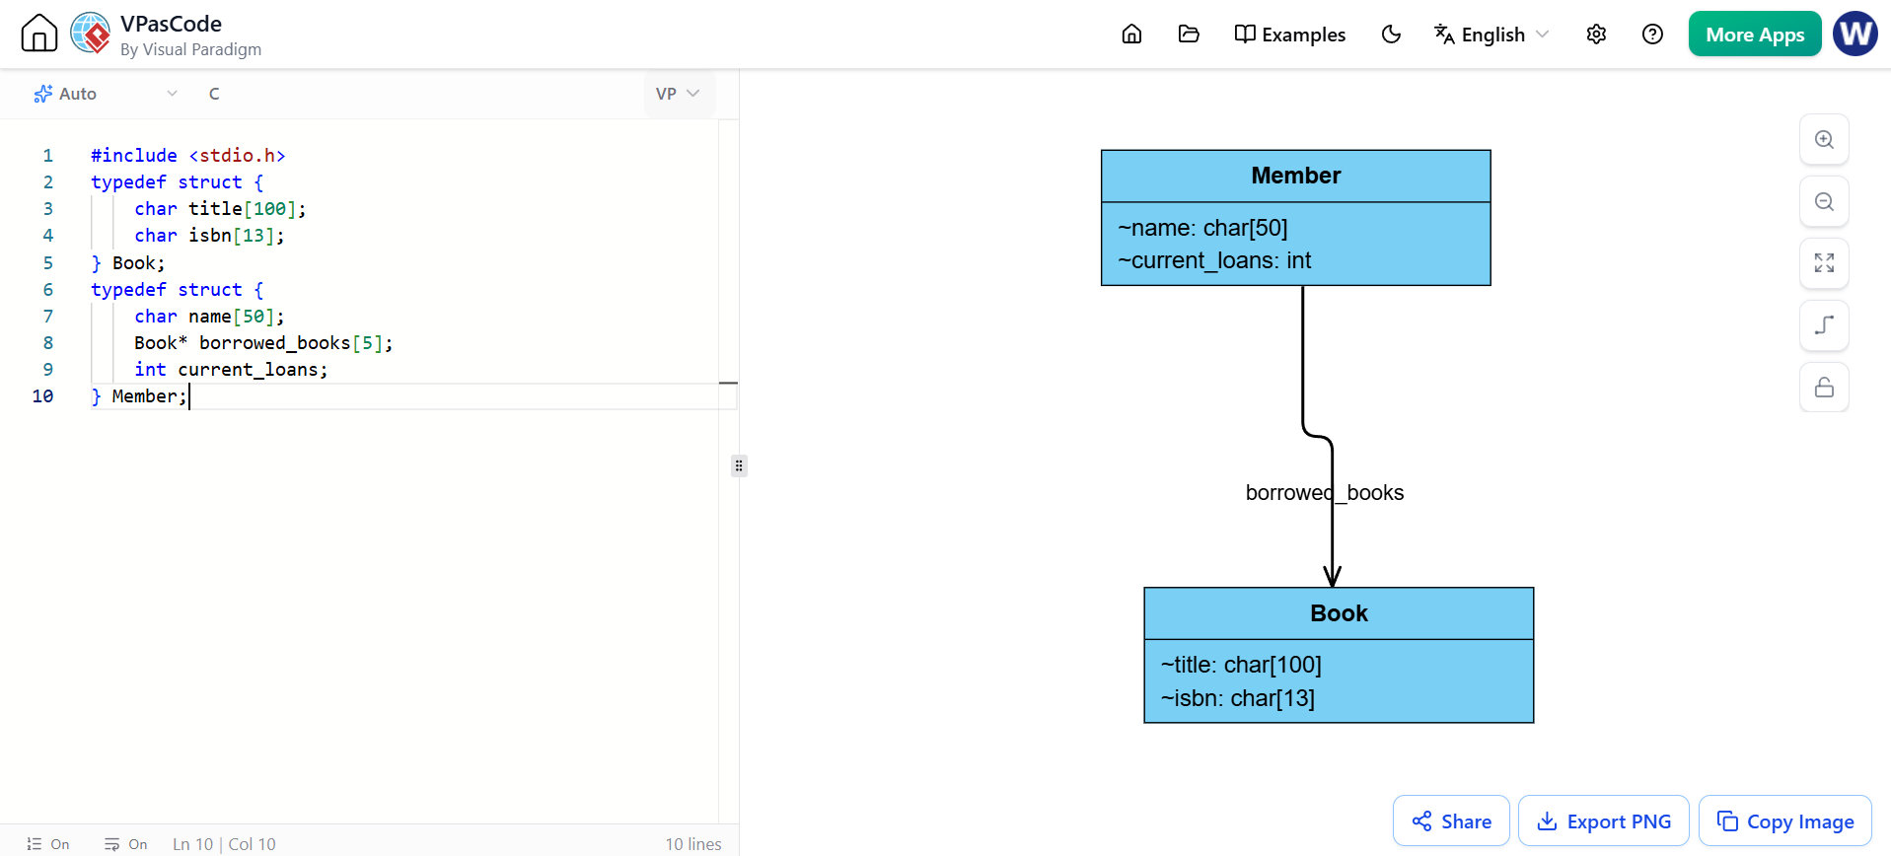Open the help question mark icon

[x=1652, y=35]
